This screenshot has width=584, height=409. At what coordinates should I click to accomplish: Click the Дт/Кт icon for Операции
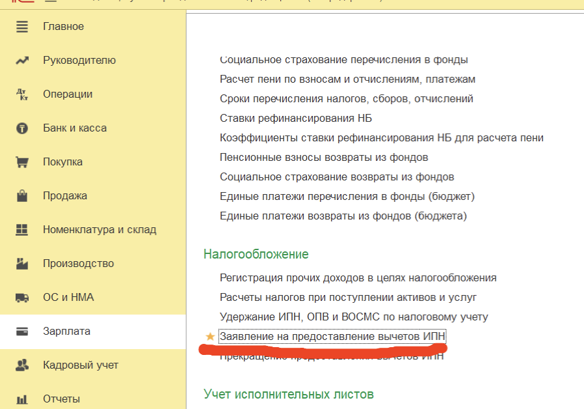click(x=22, y=94)
